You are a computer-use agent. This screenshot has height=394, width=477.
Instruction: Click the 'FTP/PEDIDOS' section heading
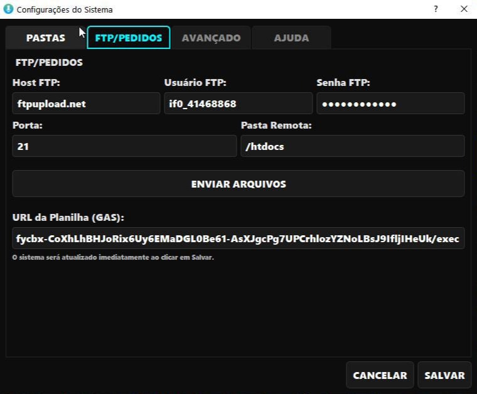click(49, 63)
